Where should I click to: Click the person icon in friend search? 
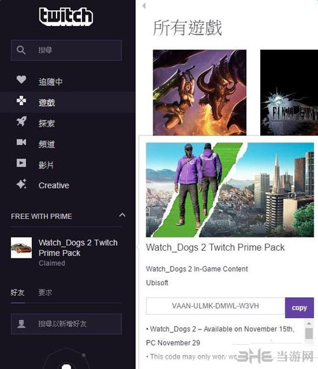click(x=22, y=324)
